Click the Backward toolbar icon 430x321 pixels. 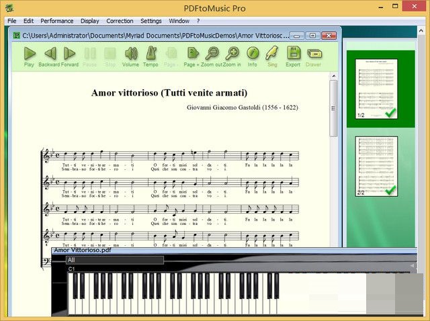(x=50, y=54)
